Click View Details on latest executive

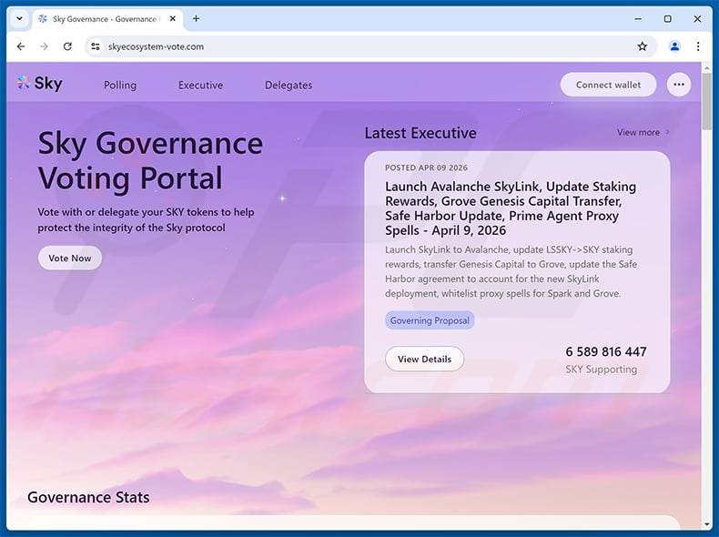tap(424, 360)
